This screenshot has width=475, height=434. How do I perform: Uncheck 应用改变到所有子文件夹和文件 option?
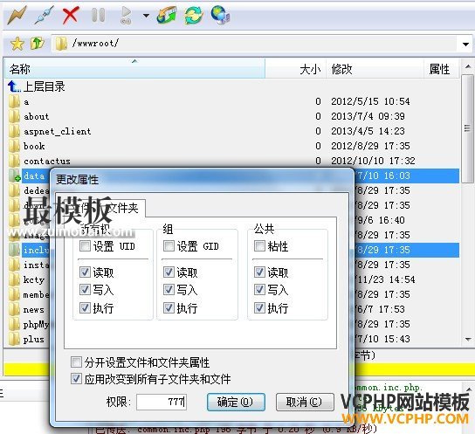coord(76,379)
